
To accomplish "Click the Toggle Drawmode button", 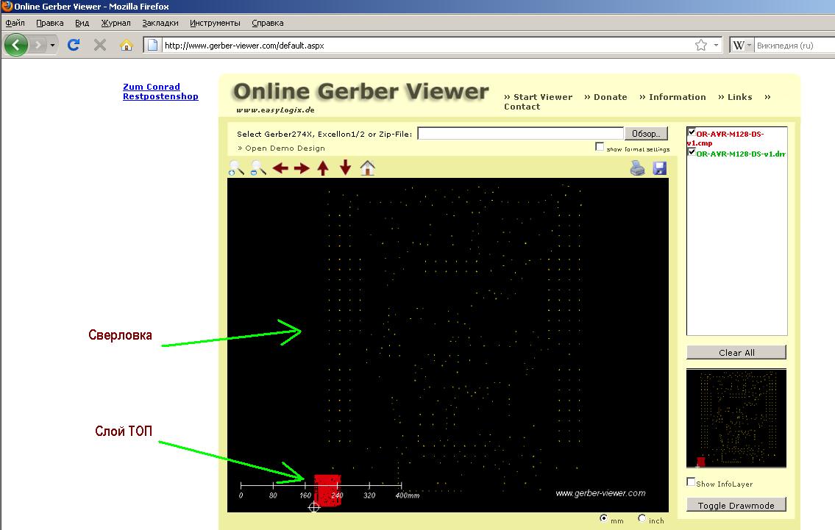I will coord(736,505).
